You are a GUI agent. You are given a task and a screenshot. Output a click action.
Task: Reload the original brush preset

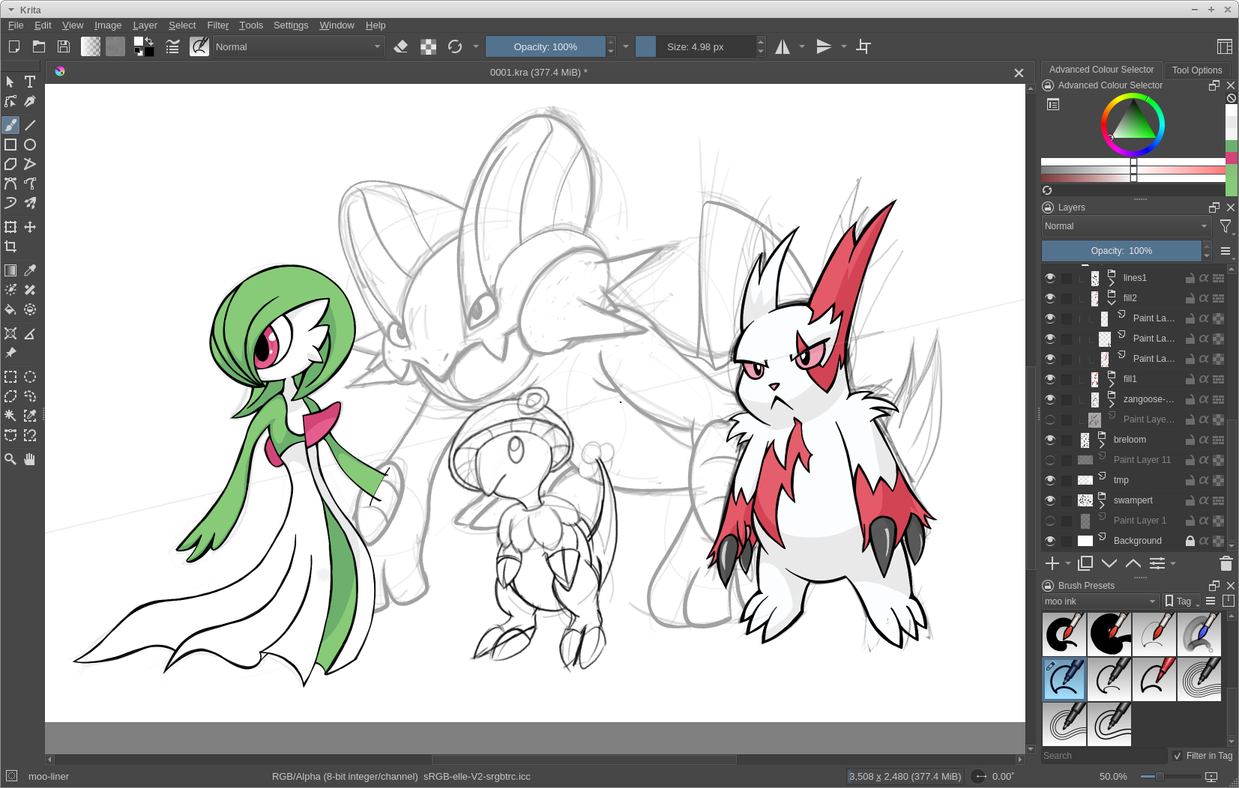click(455, 46)
